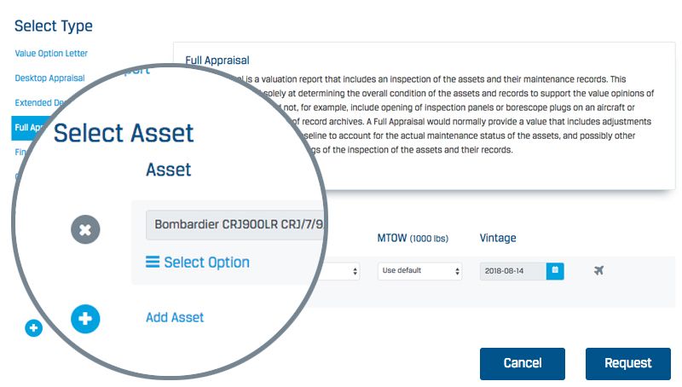The image size is (682, 387).
Task: Select the Desktop Appraisal type
Action: point(49,78)
